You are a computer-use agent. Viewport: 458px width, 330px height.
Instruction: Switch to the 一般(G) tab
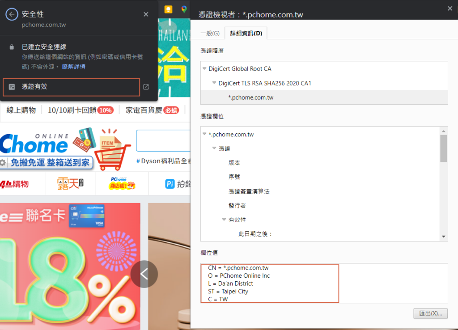[210, 33]
